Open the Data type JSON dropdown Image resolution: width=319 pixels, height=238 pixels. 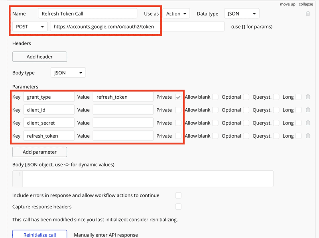(x=242, y=14)
